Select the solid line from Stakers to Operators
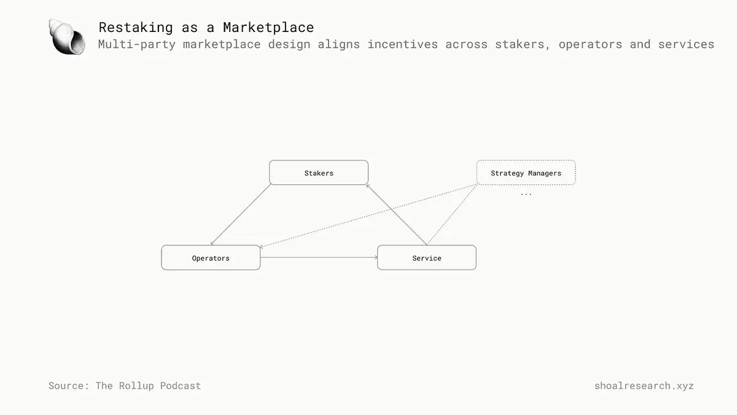 tap(241, 215)
